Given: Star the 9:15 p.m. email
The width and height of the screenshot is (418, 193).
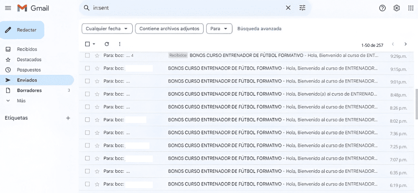Looking at the screenshot, I should tap(97, 68).
